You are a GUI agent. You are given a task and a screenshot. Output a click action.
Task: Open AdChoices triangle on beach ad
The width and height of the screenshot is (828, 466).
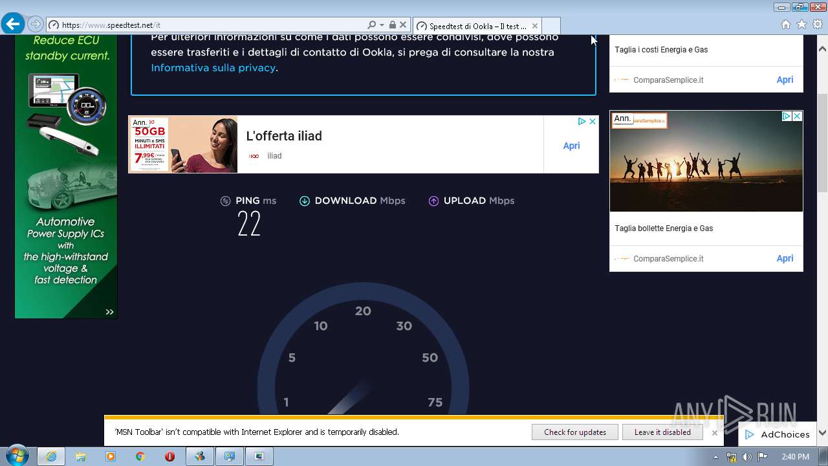(787, 116)
